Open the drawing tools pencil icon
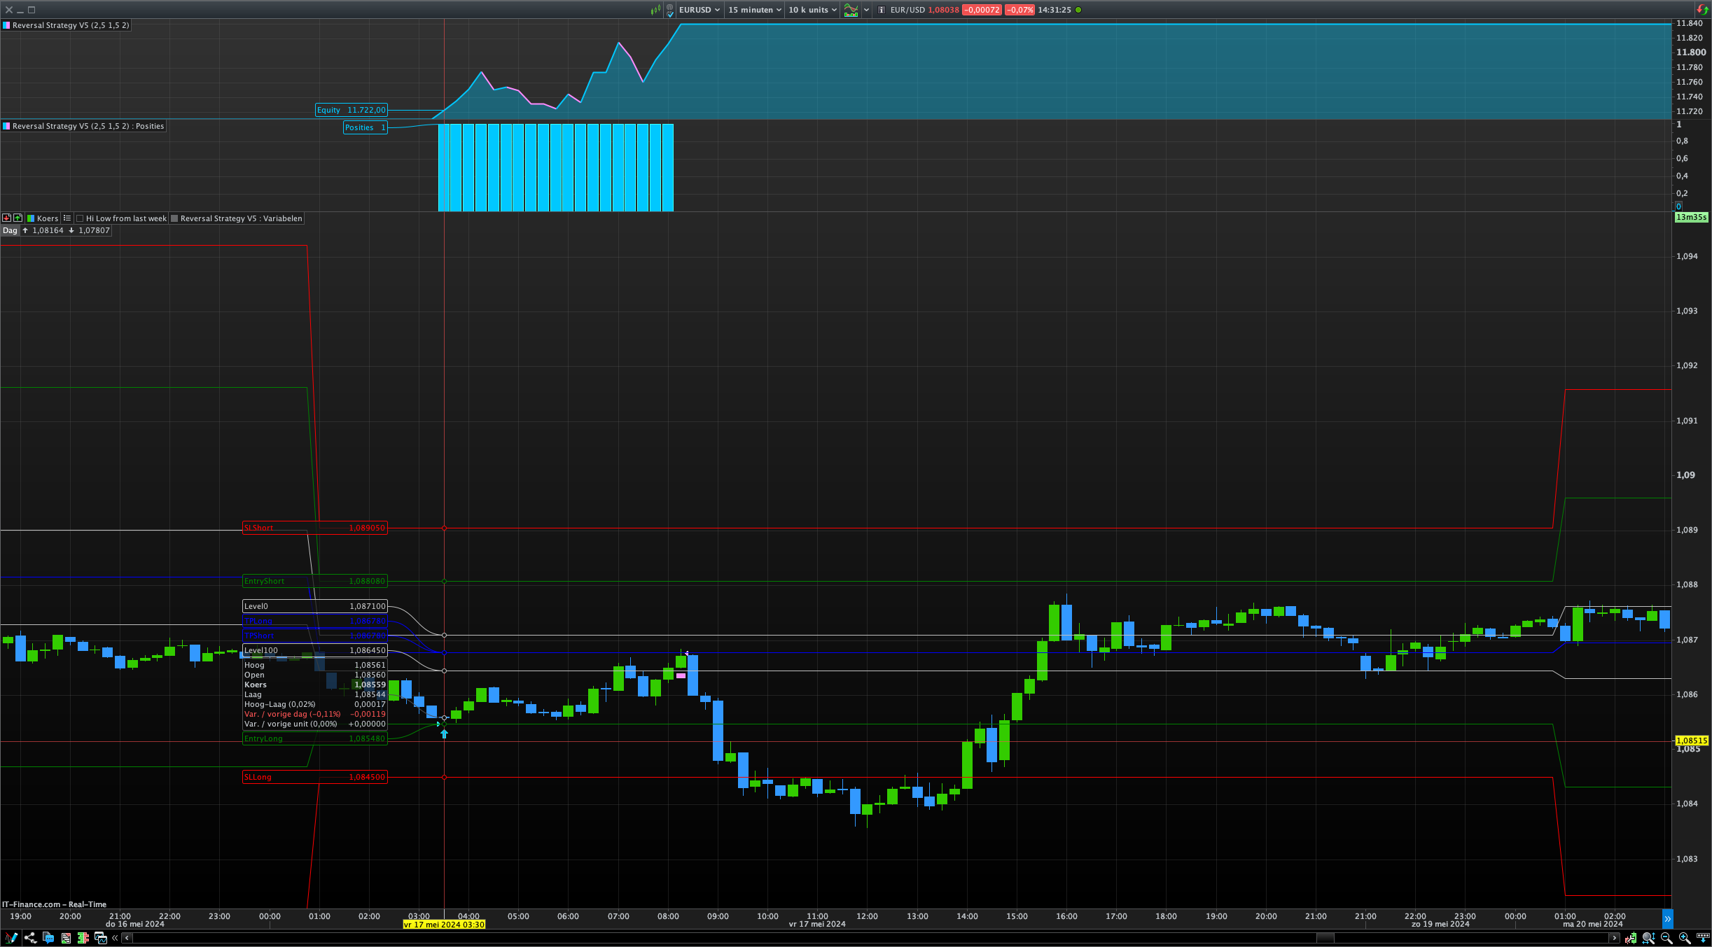1712x947 pixels. click(x=11, y=938)
